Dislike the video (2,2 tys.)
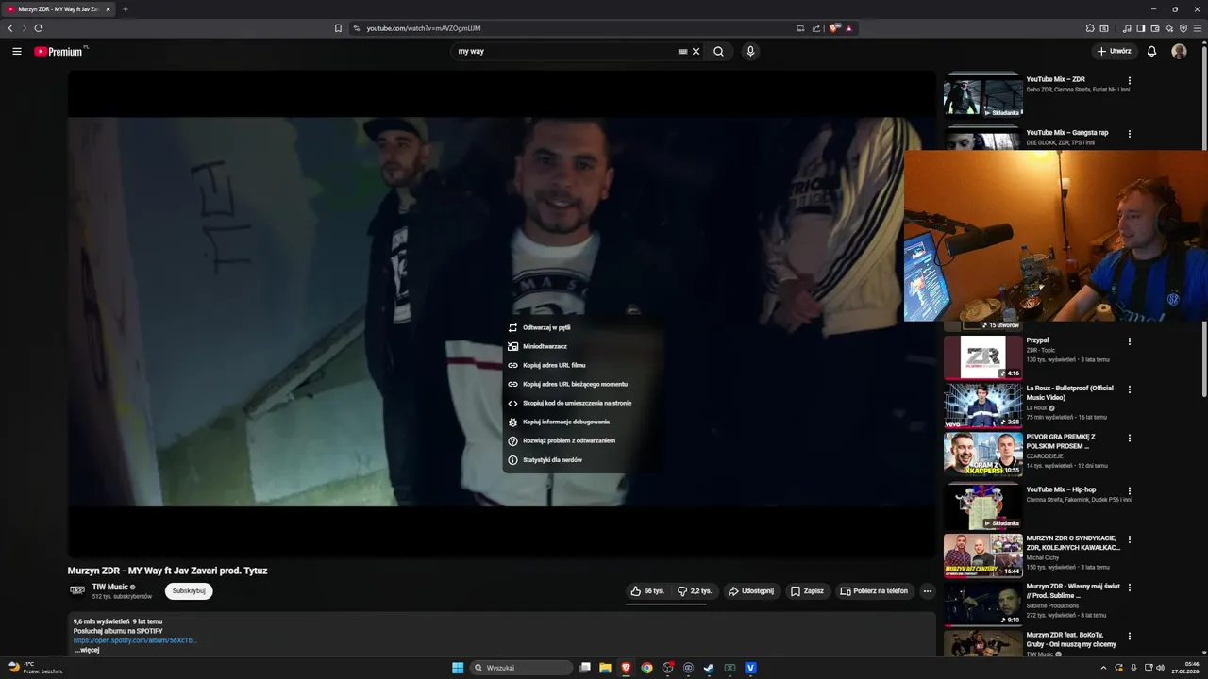1208x679 pixels. pyautogui.click(x=694, y=591)
